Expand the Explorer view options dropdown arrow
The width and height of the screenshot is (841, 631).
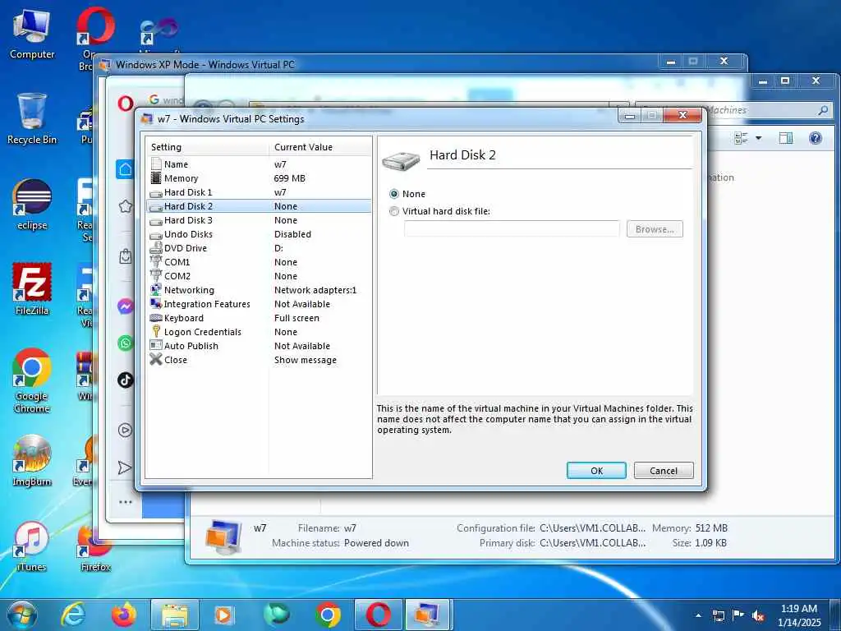pos(758,138)
